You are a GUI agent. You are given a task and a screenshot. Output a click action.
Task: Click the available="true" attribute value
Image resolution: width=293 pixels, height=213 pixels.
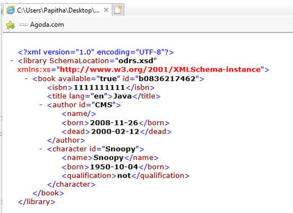(x=108, y=78)
